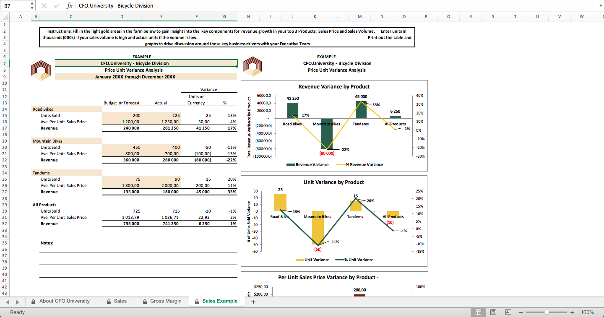Select All Products budget revenue 735 000
This screenshot has width=604, height=317.
tap(122, 224)
